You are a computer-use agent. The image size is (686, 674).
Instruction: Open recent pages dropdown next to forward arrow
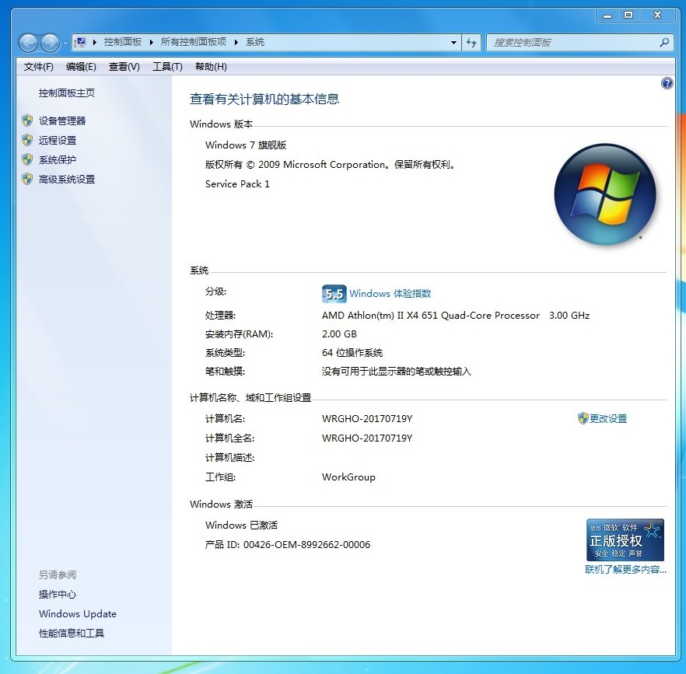[x=65, y=44]
